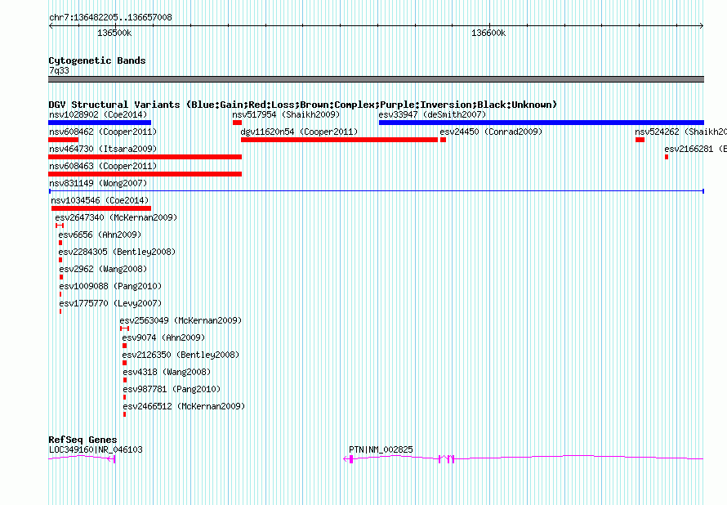This screenshot has width=727, height=505.
Task: Click the right arrow of the ruler
Action: [702, 26]
